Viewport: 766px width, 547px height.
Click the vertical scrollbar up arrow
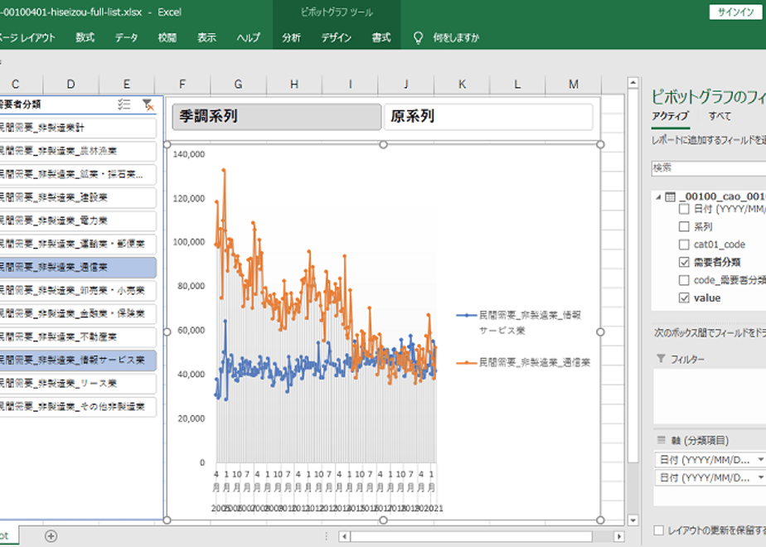[x=633, y=83]
